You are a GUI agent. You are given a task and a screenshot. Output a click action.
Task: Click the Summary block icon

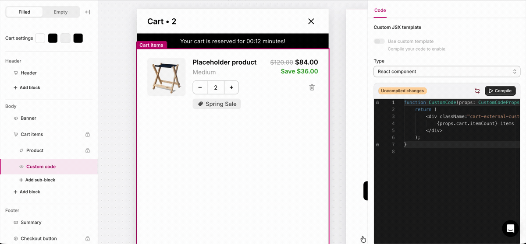(x=16, y=222)
